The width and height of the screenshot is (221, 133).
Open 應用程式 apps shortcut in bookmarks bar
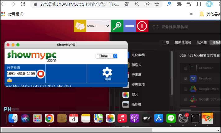point(12,14)
